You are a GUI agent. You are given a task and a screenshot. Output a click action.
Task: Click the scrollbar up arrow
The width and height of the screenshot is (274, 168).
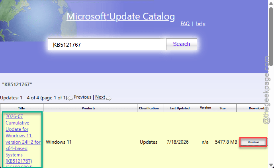271,3
